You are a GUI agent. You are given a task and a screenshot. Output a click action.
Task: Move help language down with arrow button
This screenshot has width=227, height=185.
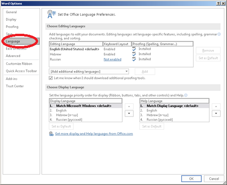tap(216, 114)
